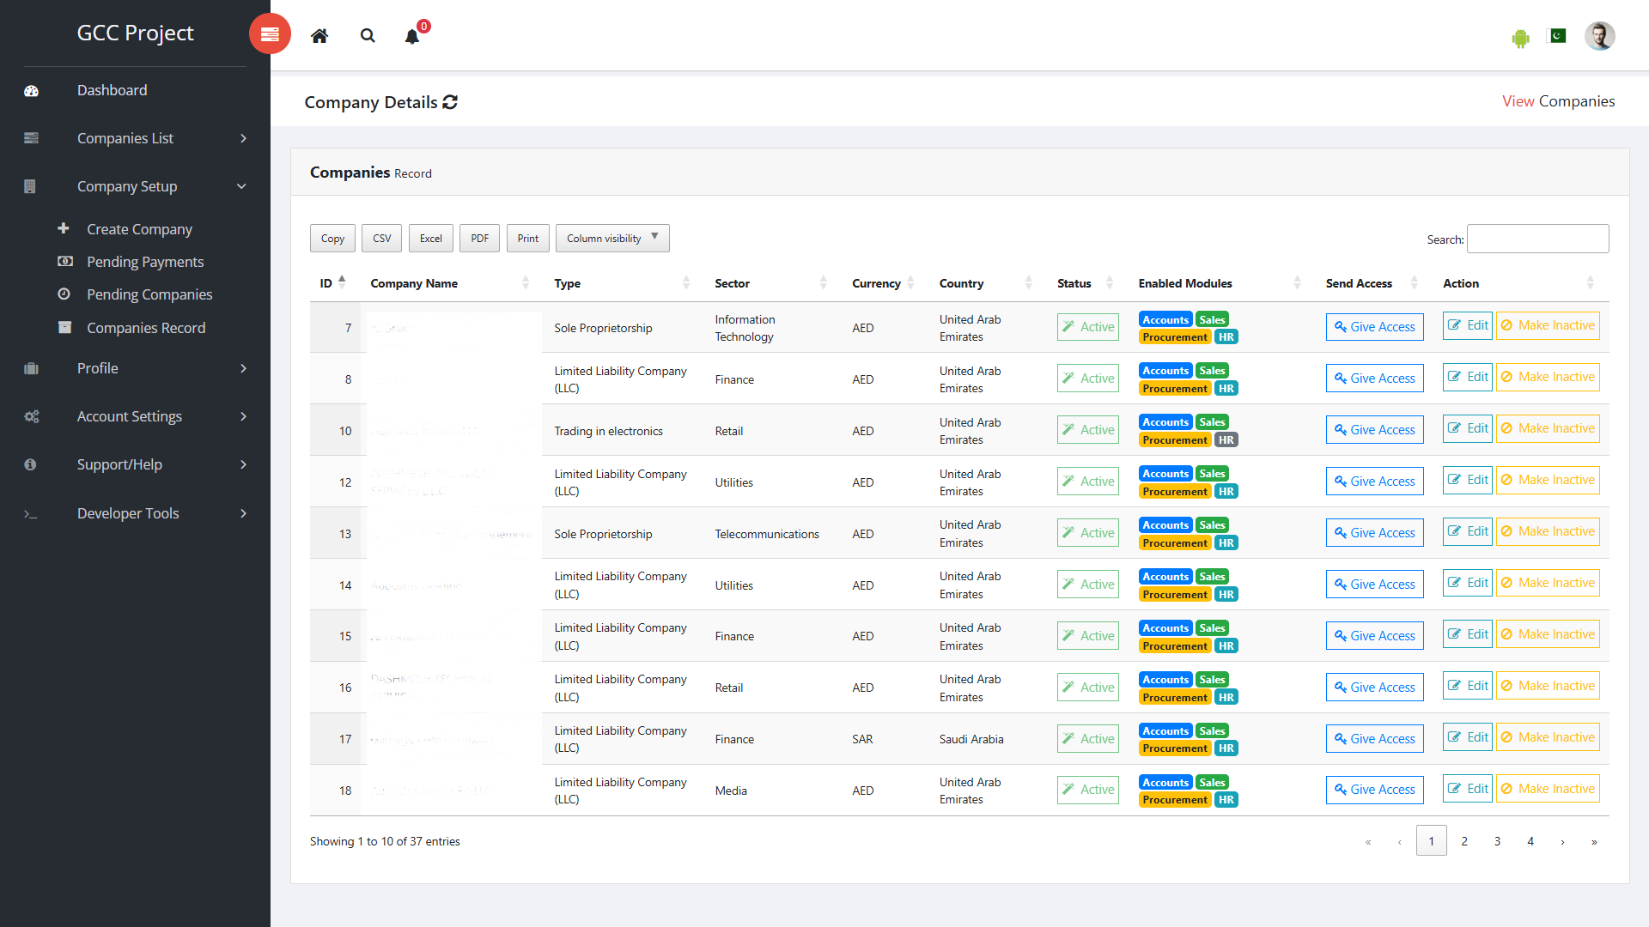The image size is (1649, 927).
Task: Click the Dashboard gauge icon in sidebar
Action: click(32, 91)
